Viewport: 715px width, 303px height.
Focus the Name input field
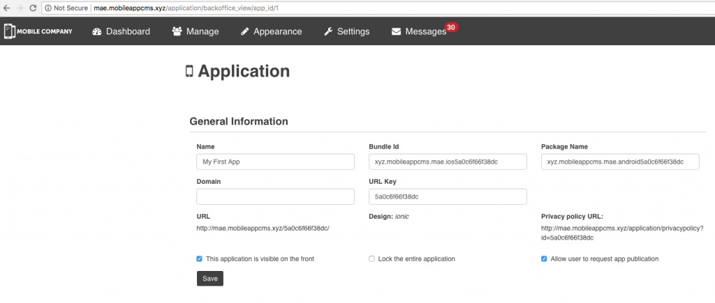point(275,162)
